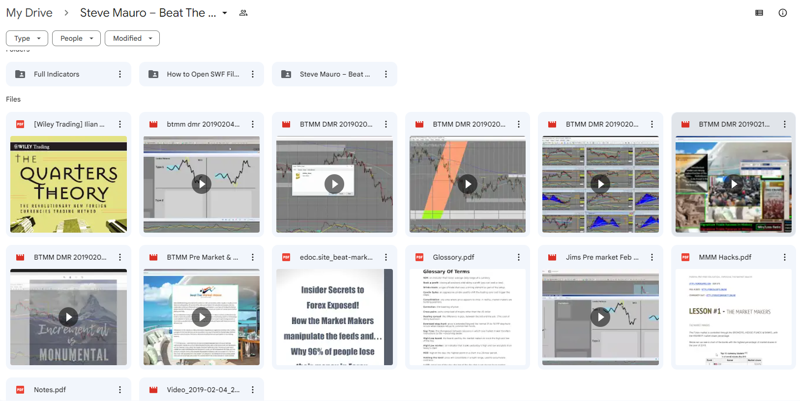Viewport: 800px width, 401px height.
Task: Select the Notes.pdf file name
Action: pos(50,390)
